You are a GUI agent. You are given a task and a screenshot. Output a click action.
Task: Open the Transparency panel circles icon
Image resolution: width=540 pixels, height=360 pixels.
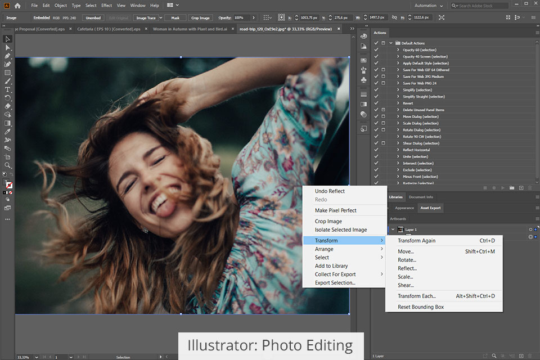[x=364, y=114]
